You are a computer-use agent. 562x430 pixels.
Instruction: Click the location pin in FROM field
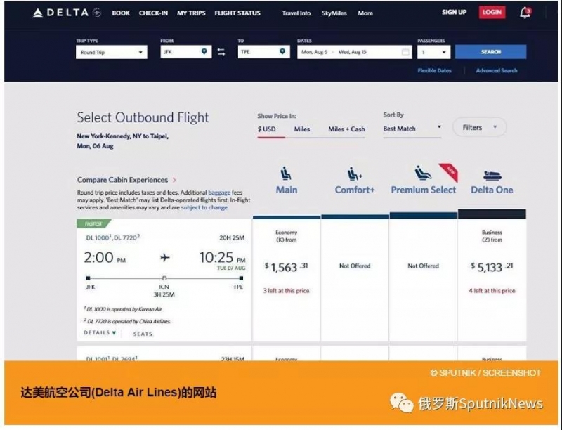tap(204, 51)
